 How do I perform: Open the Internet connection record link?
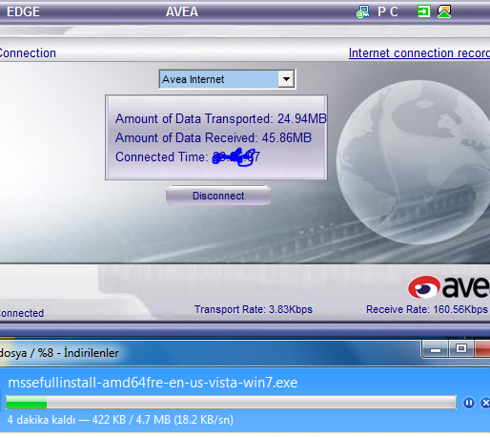[419, 53]
